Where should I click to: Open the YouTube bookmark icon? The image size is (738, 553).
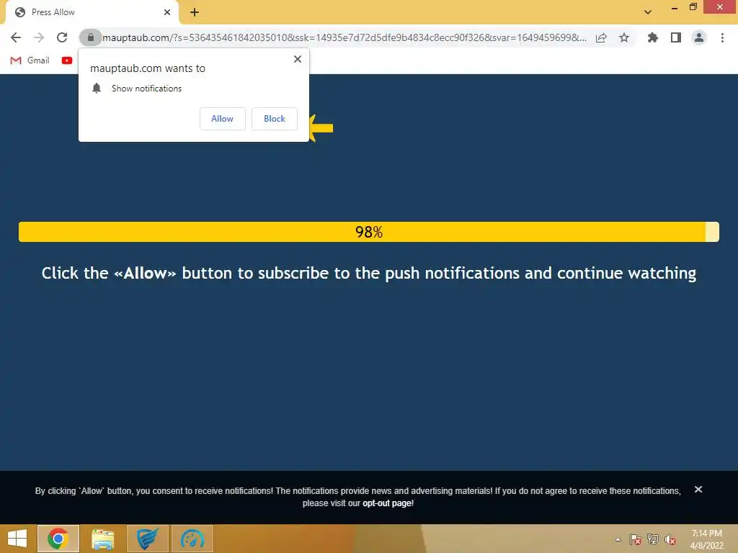[67, 60]
